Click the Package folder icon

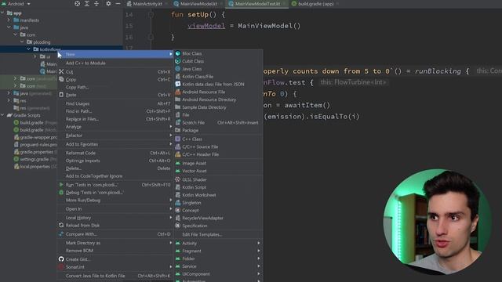click(178, 130)
